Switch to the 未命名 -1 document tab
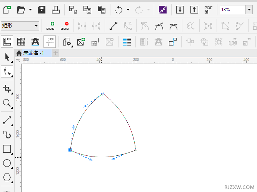 pos(33,53)
